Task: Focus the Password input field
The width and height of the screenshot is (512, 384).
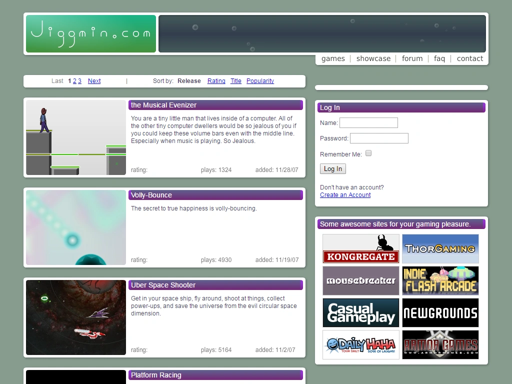Action: (379, 138)
